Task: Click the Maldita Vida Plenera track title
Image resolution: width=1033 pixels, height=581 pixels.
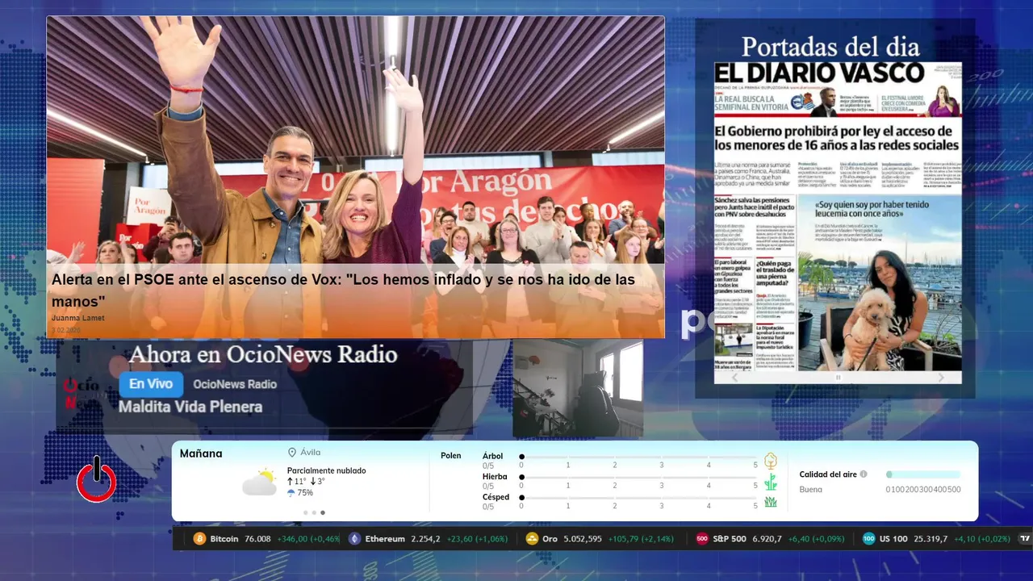Action: point(190,407)
